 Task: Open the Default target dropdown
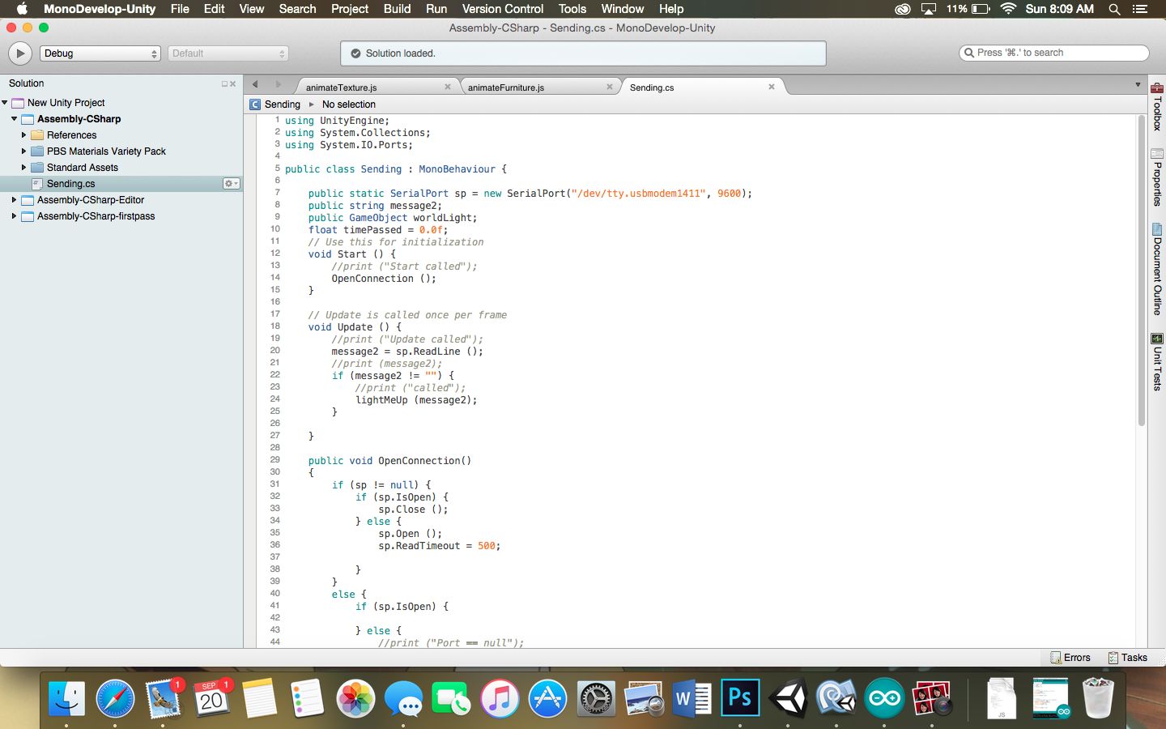228,53
